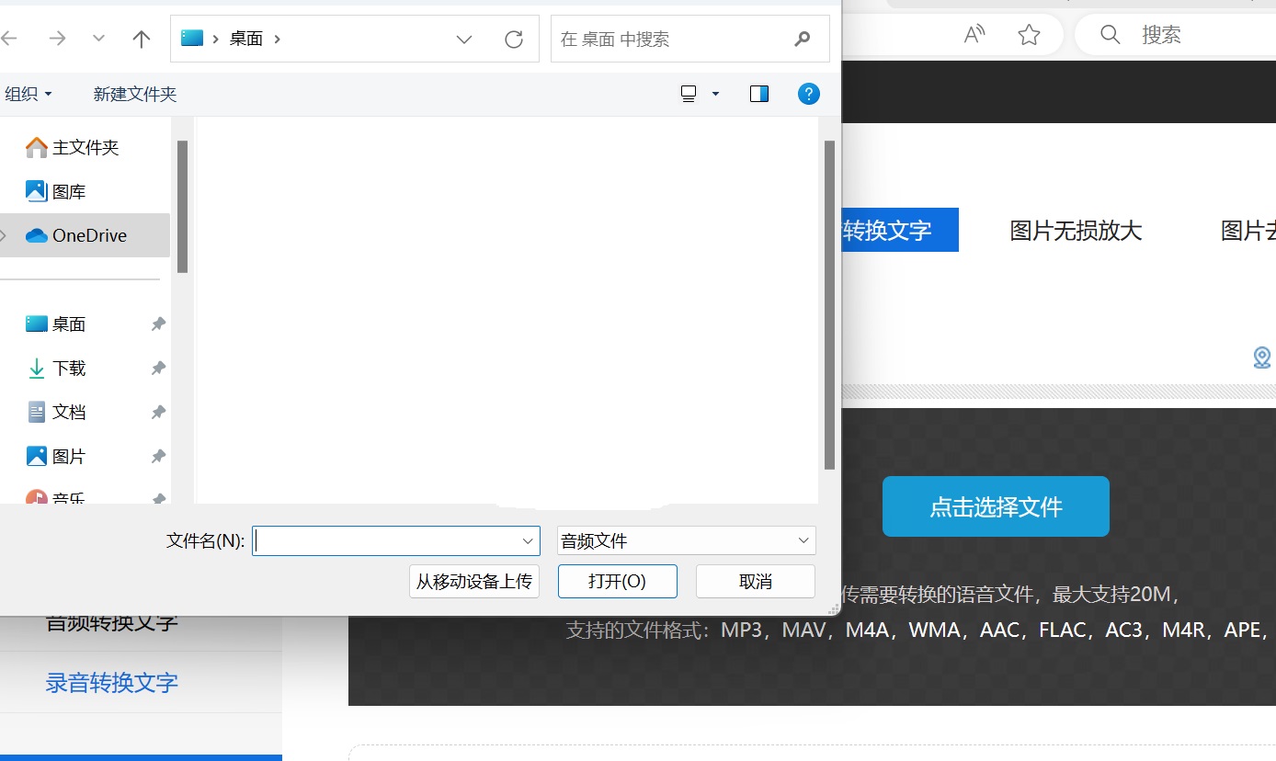Viewport: 1276px width, 761px height.
Task: Change the view layout icon
Action: point(689,94)
